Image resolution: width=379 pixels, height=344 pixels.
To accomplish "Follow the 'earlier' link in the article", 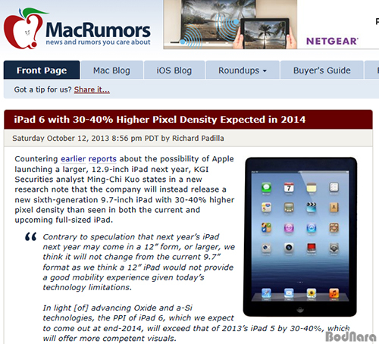I will [74, 159].
